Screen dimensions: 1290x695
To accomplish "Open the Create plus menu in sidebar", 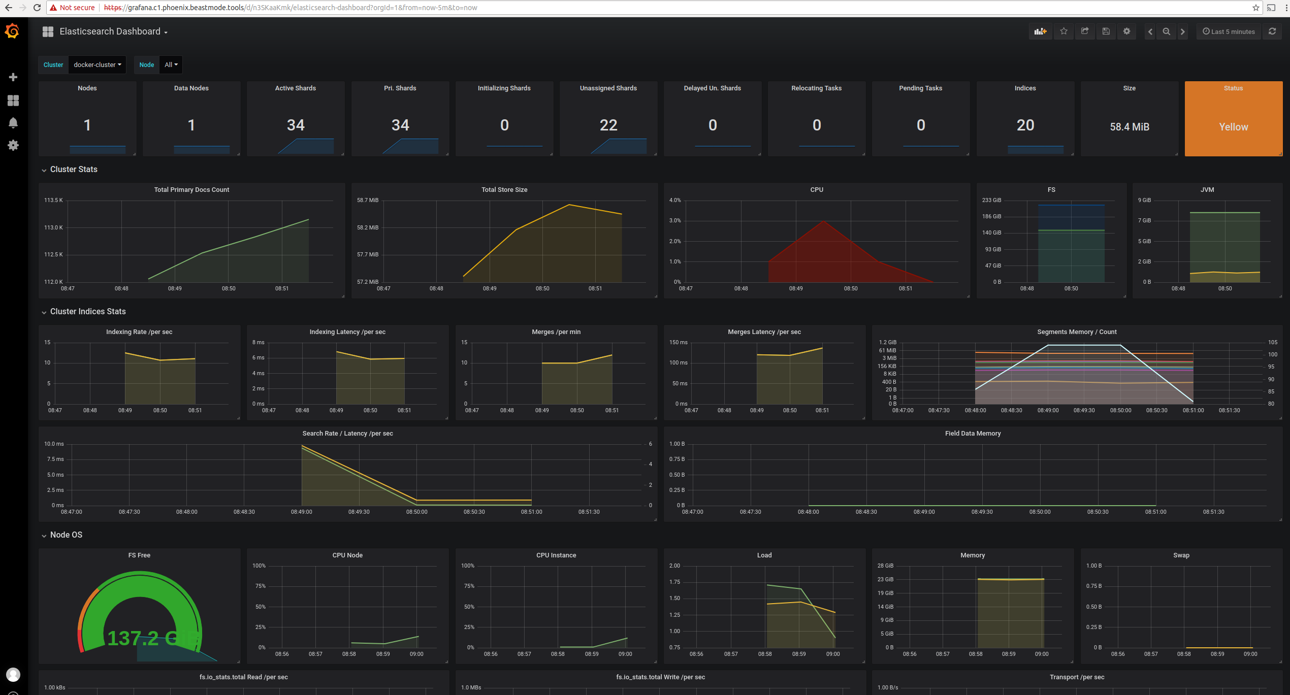I will tap(13, 77).
